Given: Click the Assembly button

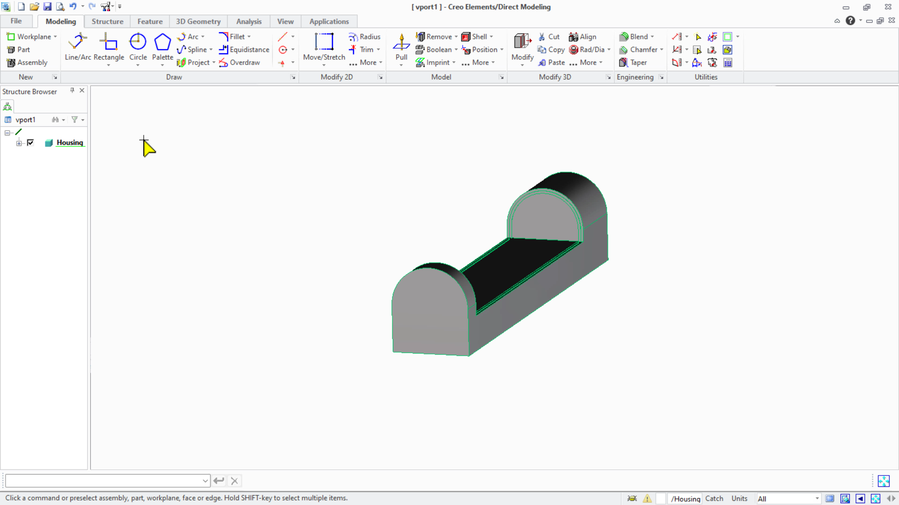Looking at the screenshot, I should point(27,63).
